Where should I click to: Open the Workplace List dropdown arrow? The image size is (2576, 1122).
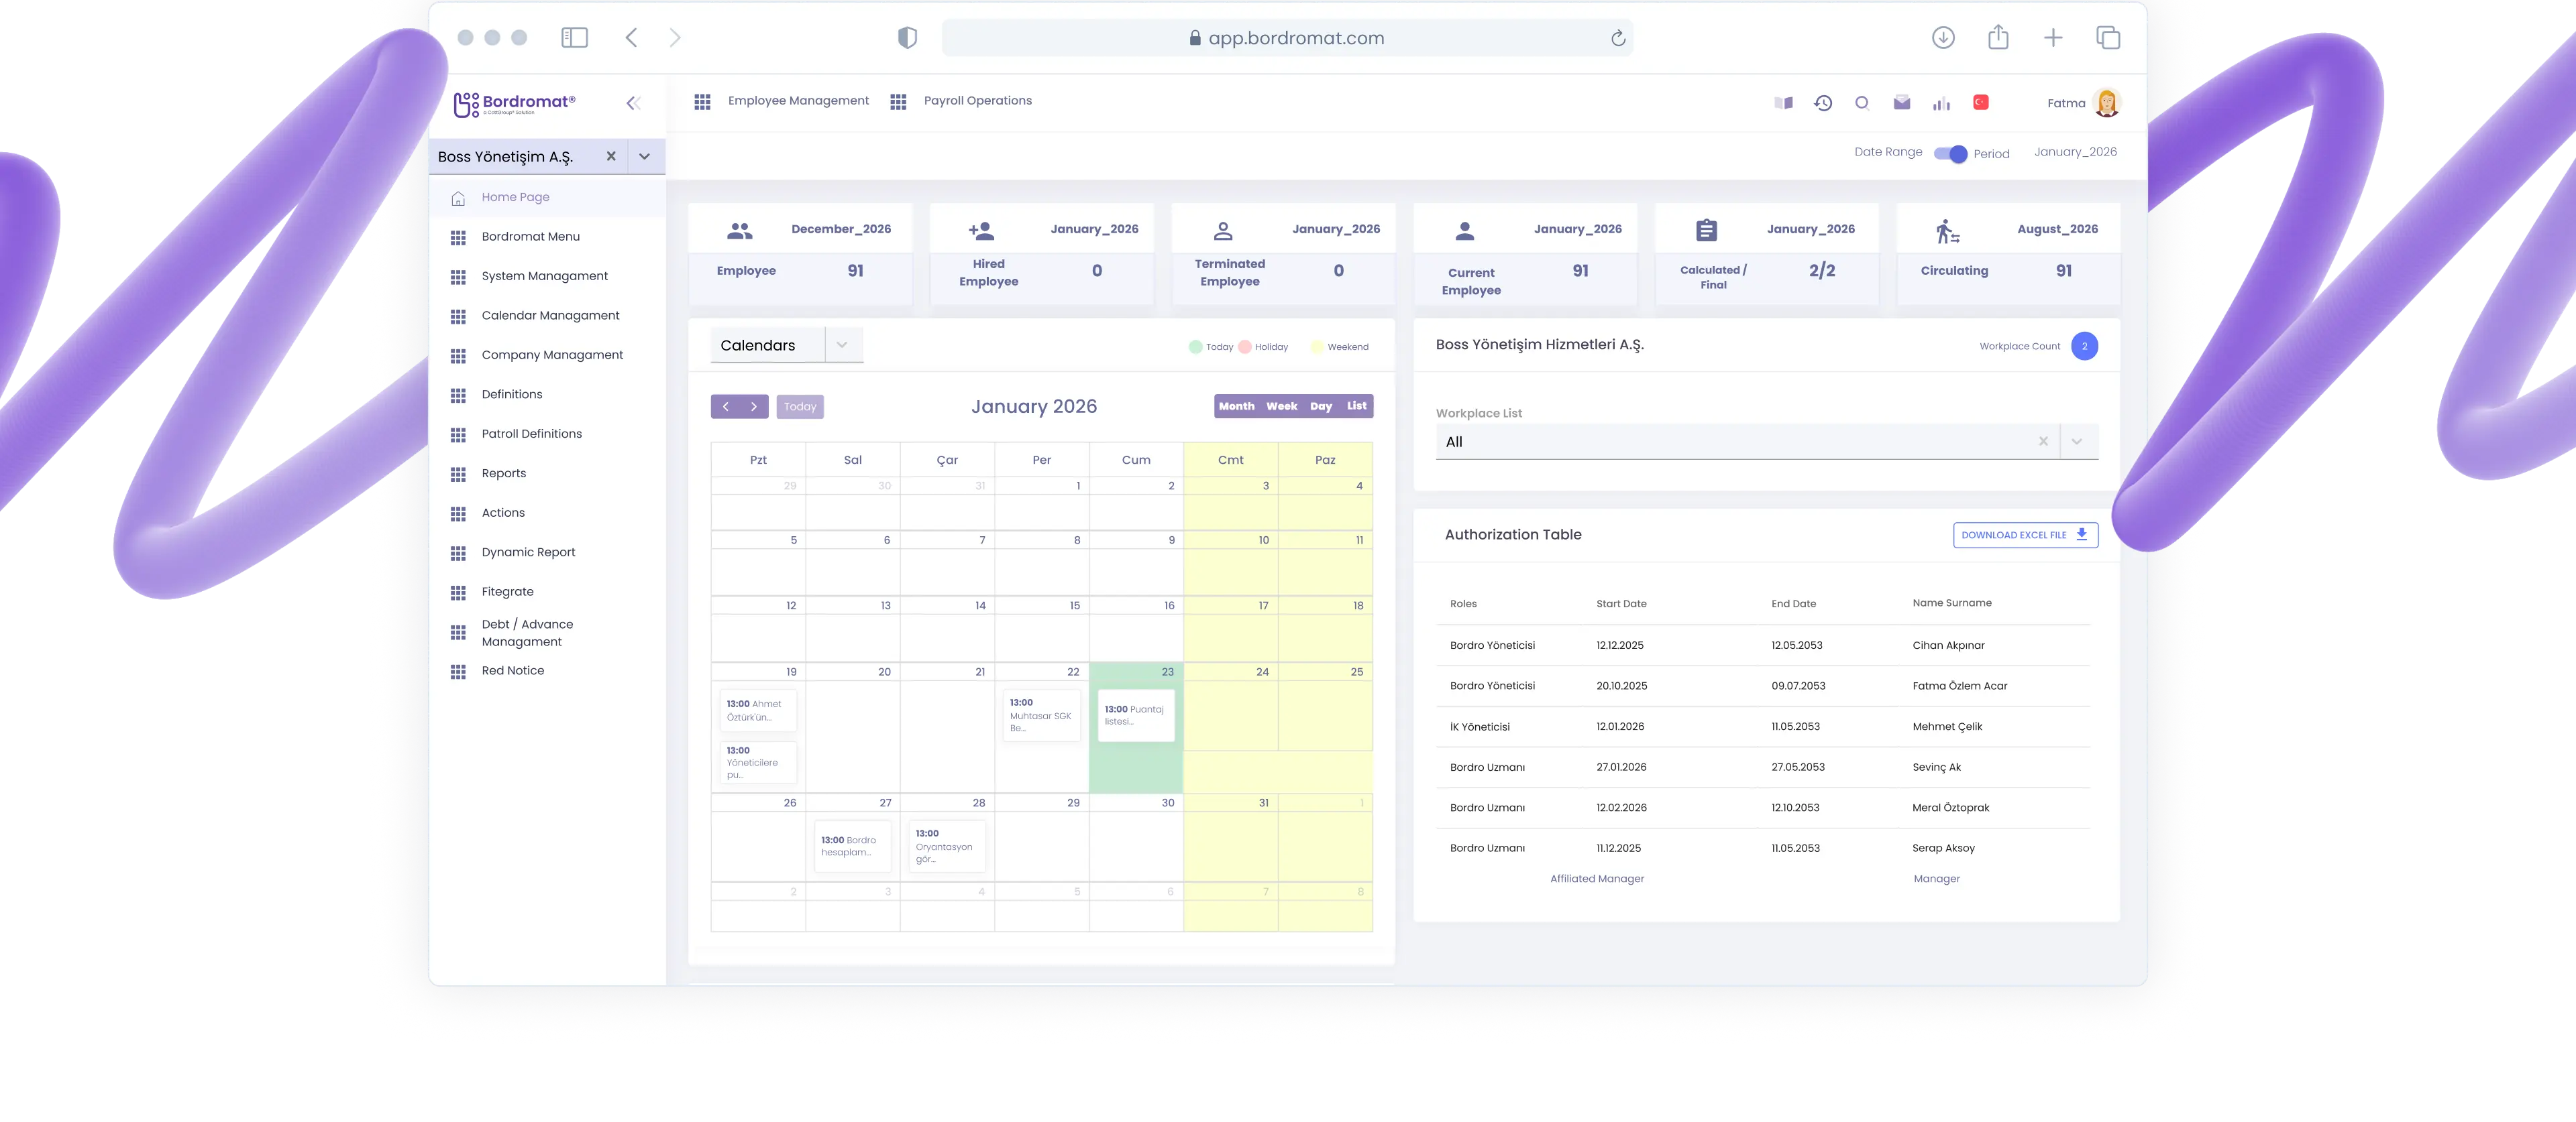pyautogui.click(x=2077, y=442)
